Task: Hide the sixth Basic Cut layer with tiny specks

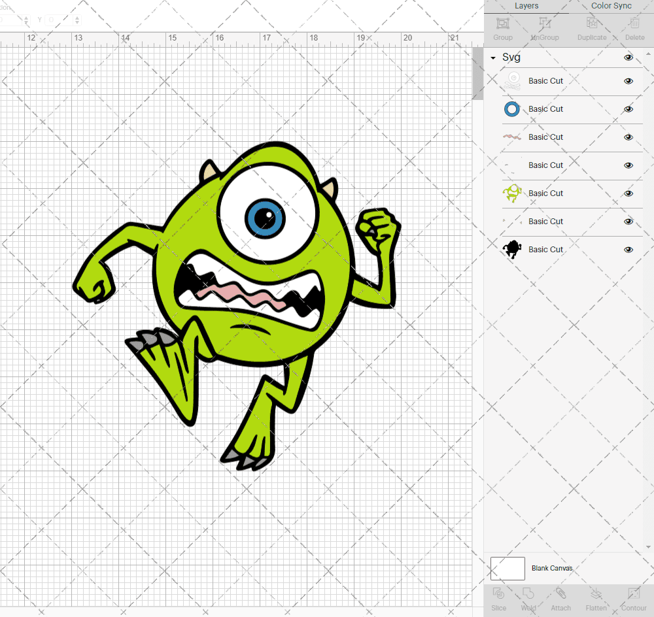Action: pyautogui.click(x=628, y=222)
